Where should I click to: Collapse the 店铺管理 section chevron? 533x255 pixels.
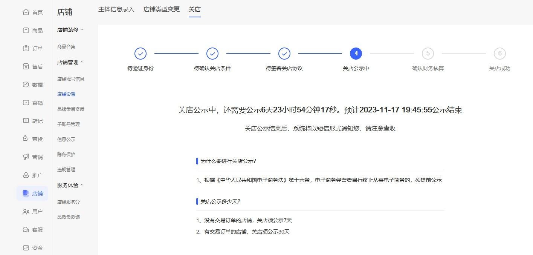(82, 62)
